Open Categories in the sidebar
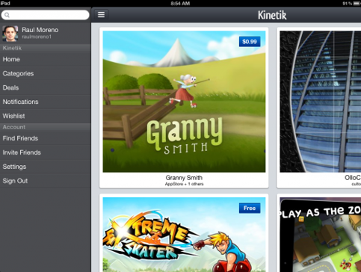361x272 pixels. pos(45,73)
